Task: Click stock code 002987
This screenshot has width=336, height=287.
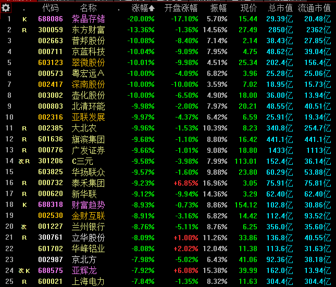Action: point(51,259)
